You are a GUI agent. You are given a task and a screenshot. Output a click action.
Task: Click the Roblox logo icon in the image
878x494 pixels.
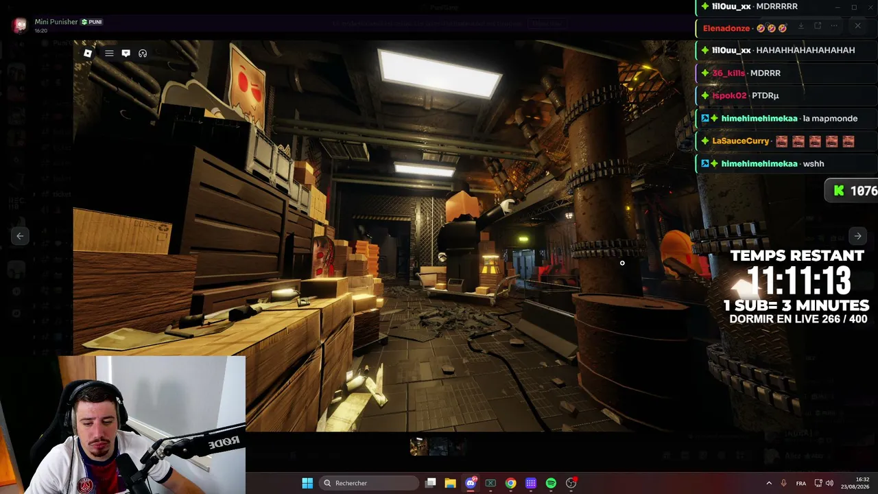coord(88,53)
